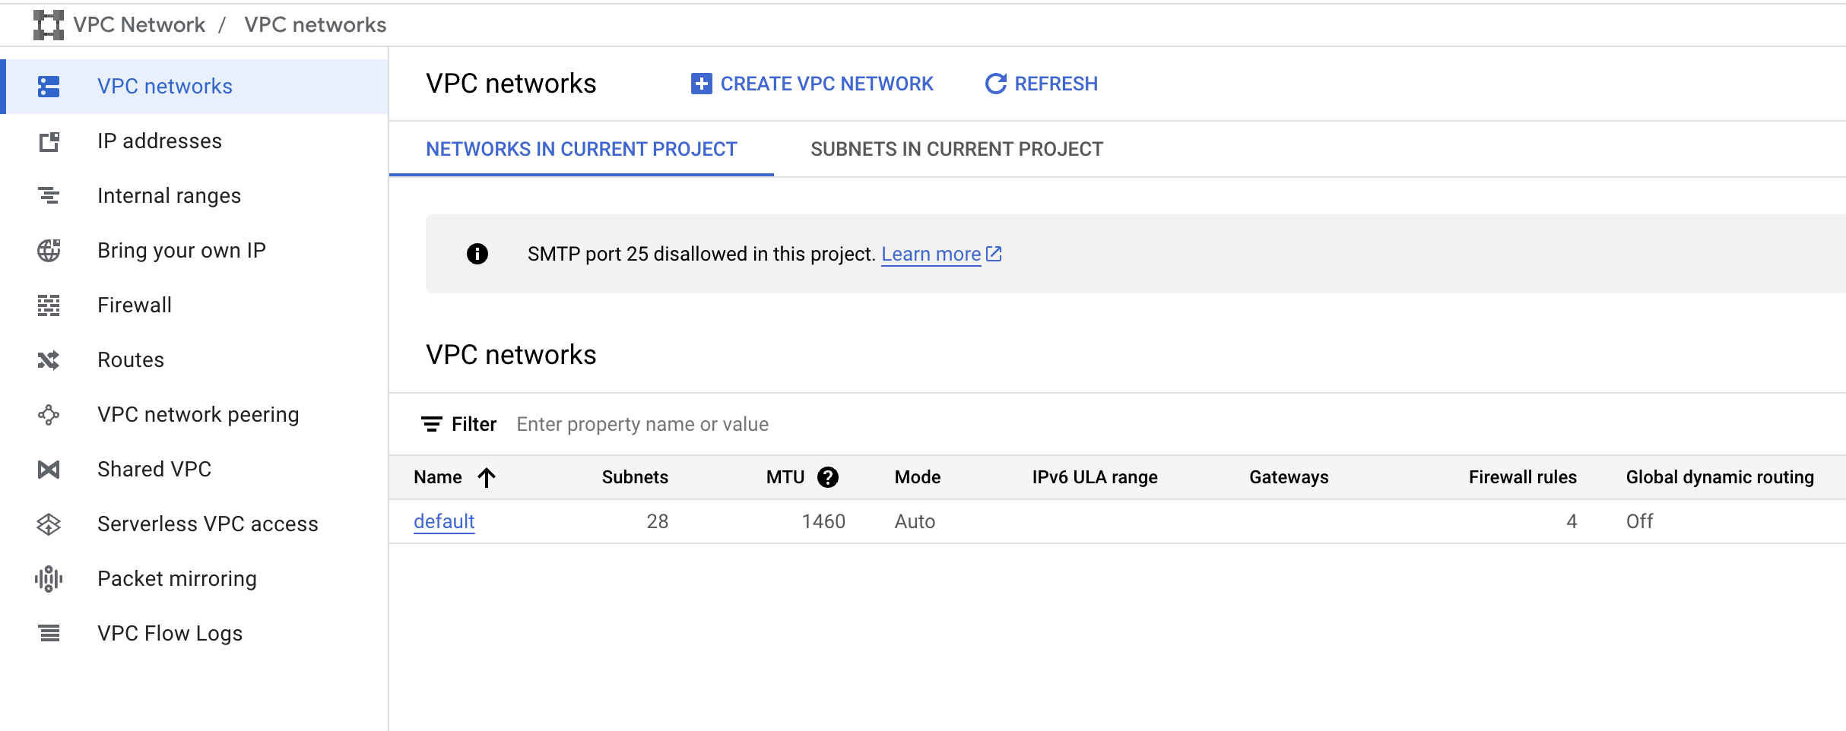Click the IP addresses sidebar icon

coord(49,141)
